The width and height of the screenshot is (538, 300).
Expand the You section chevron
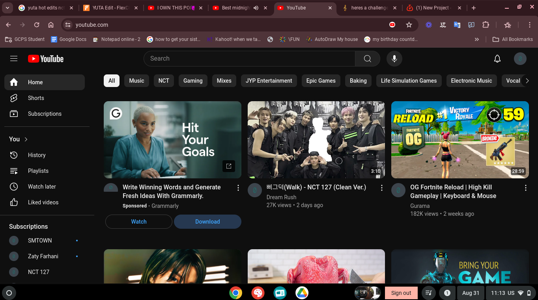[26, 139]
